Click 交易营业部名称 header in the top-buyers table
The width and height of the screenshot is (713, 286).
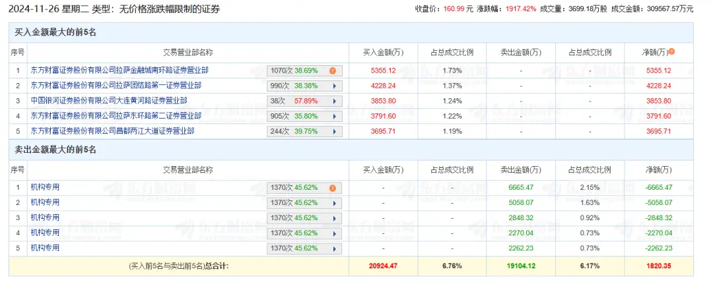[x=187, y=53]
